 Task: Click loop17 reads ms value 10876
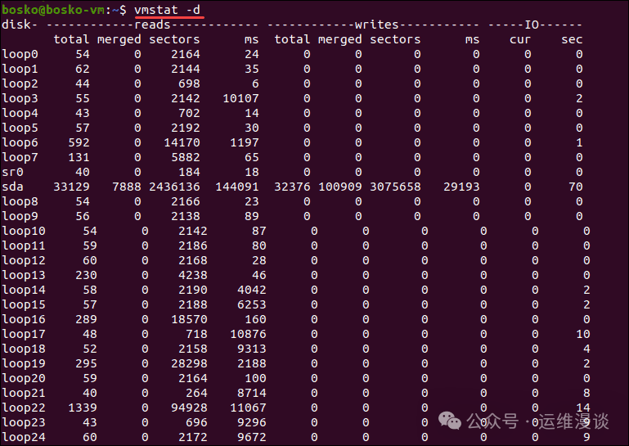248,335
